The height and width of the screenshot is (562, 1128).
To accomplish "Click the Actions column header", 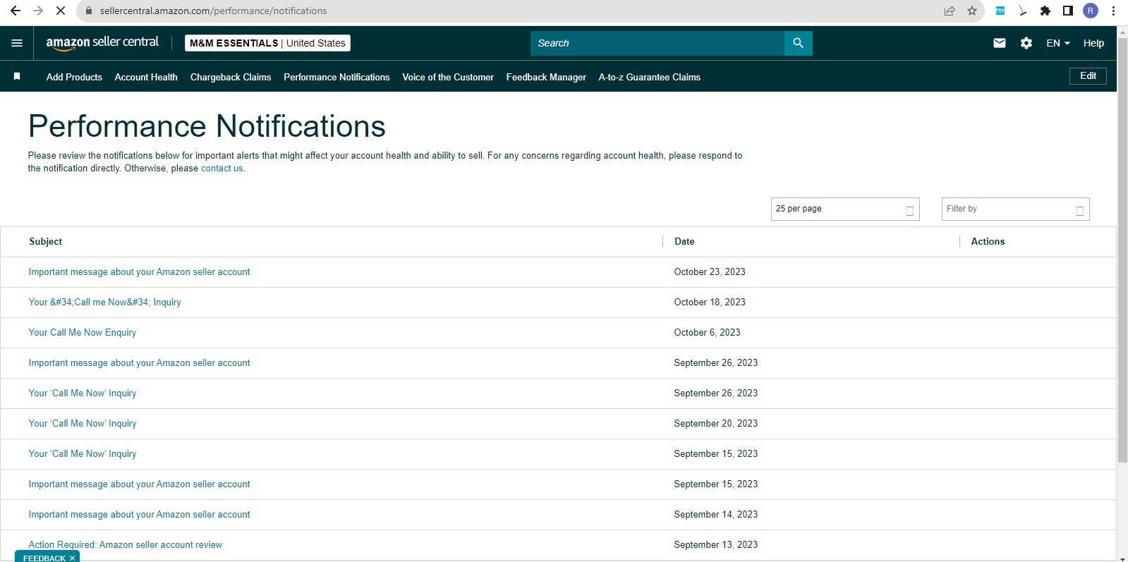I will click(988, 242).
